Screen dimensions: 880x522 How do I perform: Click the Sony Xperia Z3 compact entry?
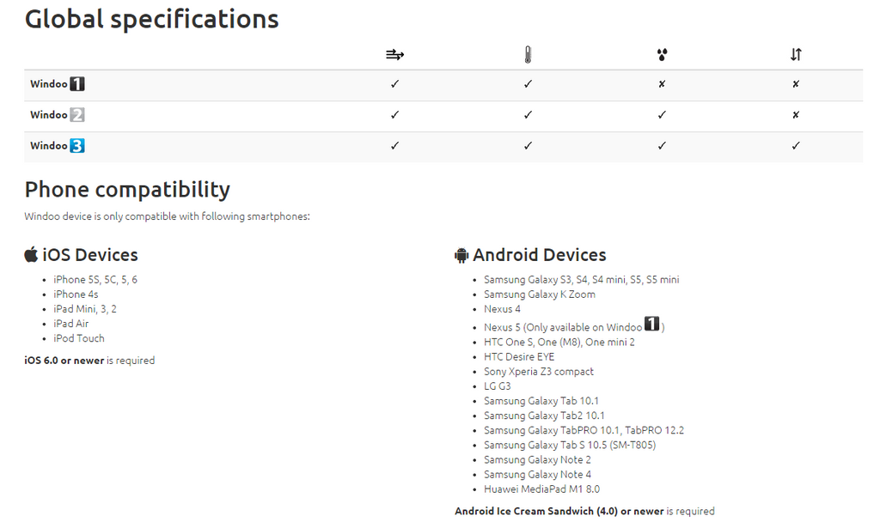pyautogui.click(x=538, y=372)
